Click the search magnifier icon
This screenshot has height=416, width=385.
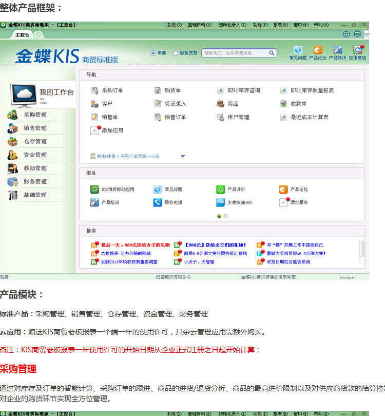point(272,53)
